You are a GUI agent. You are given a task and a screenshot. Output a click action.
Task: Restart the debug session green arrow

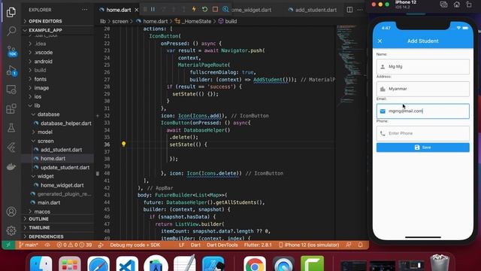point(204,10)
